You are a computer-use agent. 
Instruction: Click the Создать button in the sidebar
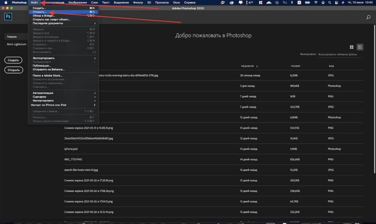click(13, 60)
